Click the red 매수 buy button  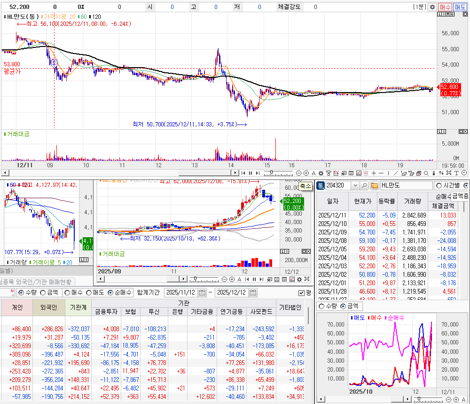click(x=445, y=7)
